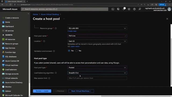172x97 pixels.
Task: Click the Host pool name field
Action: 97,36
